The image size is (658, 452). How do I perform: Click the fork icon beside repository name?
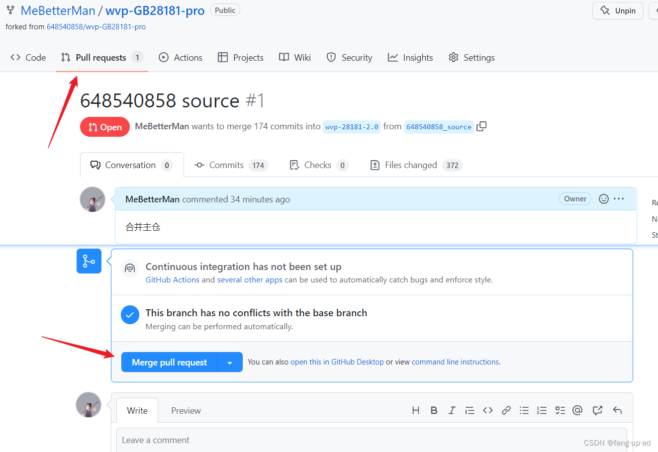10,10
